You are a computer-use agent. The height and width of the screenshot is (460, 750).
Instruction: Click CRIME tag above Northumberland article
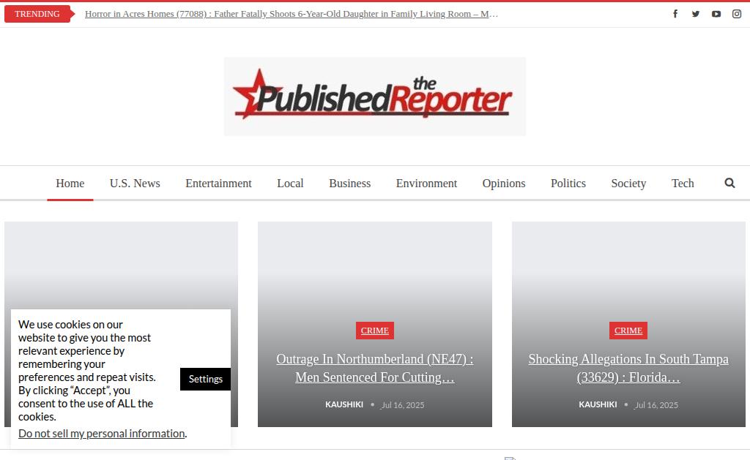pyautogui.click(x=374, y=331)
